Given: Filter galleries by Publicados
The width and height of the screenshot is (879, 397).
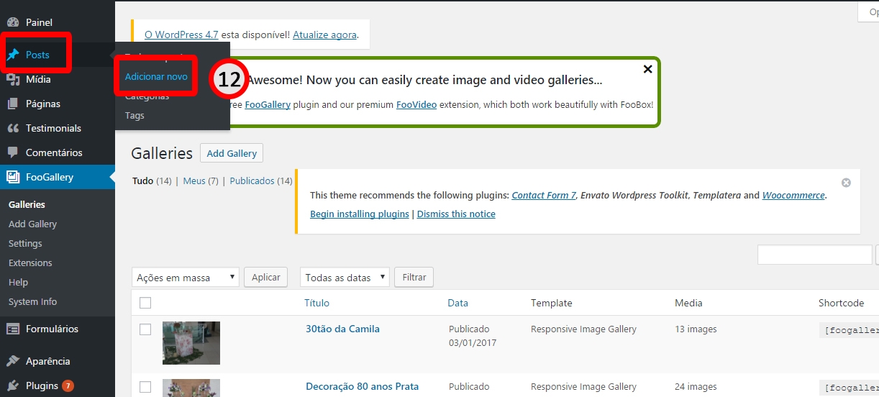Looking at the screenshot, I should pyautogui.click(x=252, y=181).
